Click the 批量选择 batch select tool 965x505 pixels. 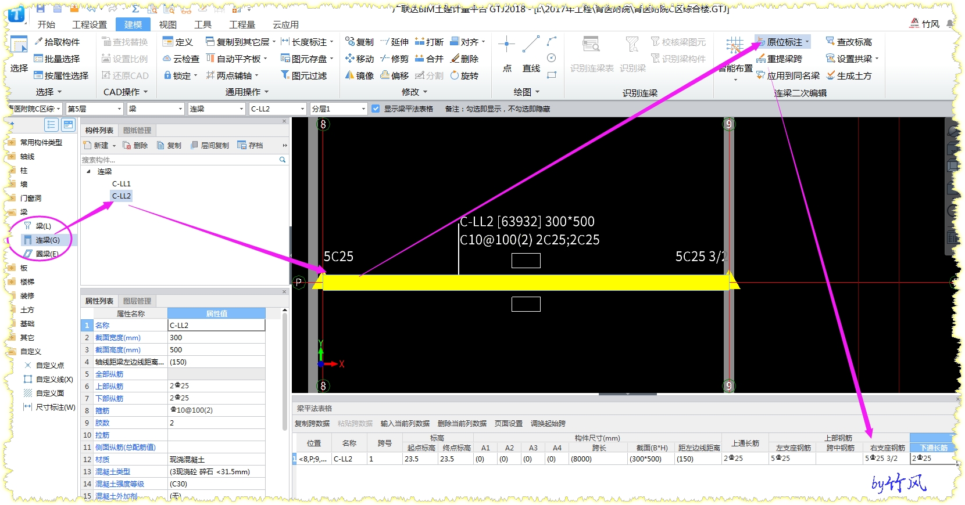(x=57, y=59)
